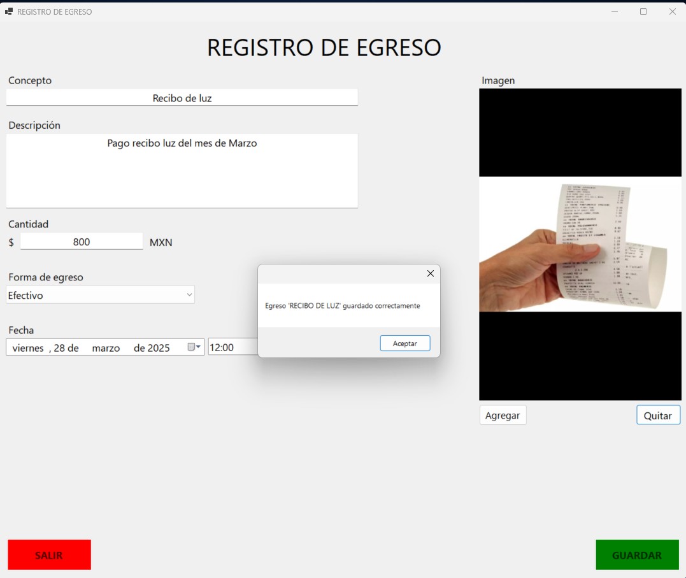Maximize the Registro de Egreso window

pyautogui.click(x=643, y=11)
